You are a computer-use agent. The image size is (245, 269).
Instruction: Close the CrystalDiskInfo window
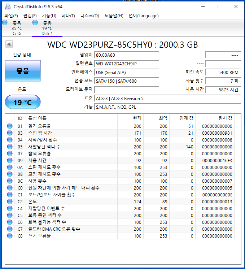236,7
